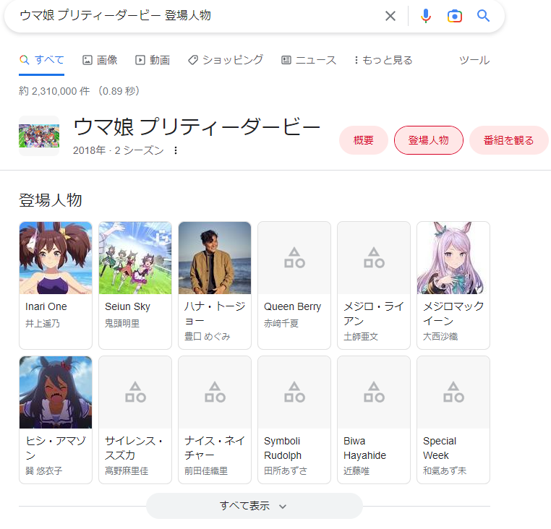This screenshot has width=551, height=529.
Task: Expand the character list with すべて表示
Action: point(254,506)
